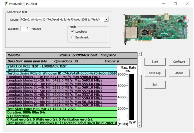Click the PCIe test card image

point(156,29)
